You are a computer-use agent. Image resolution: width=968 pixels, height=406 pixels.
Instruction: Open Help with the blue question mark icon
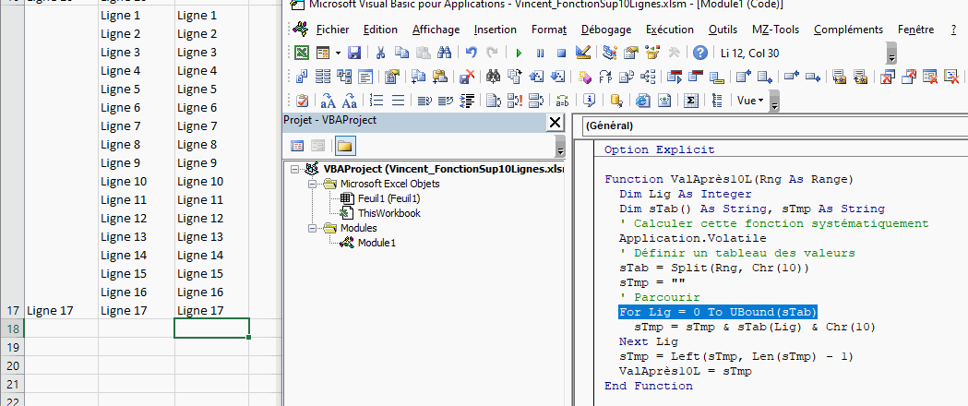700,53
